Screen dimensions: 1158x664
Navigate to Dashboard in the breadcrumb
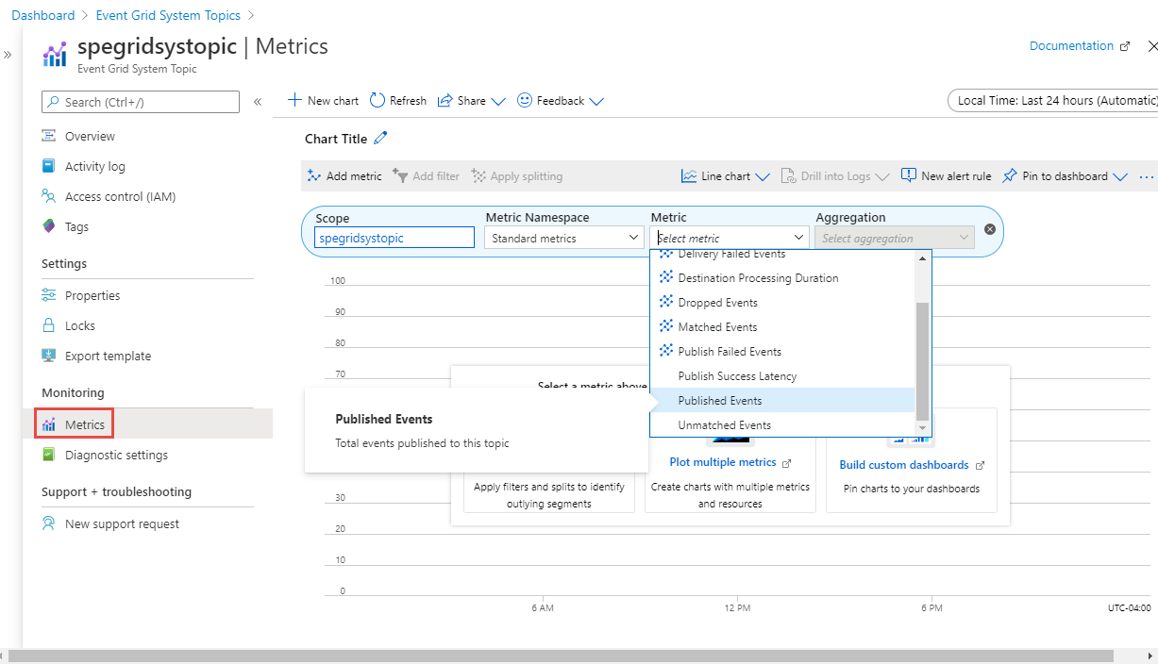(43, 14)
